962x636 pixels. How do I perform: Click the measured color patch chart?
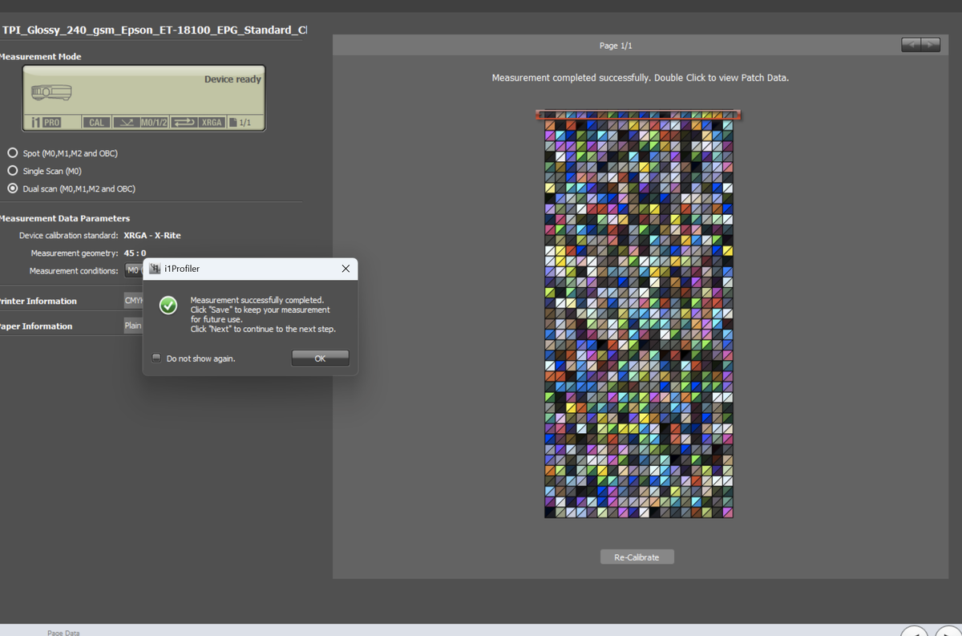pos(639,314)
